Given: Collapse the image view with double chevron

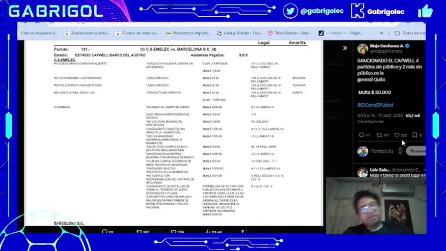Looking at the screenshot, I should (x=345, y=48).
